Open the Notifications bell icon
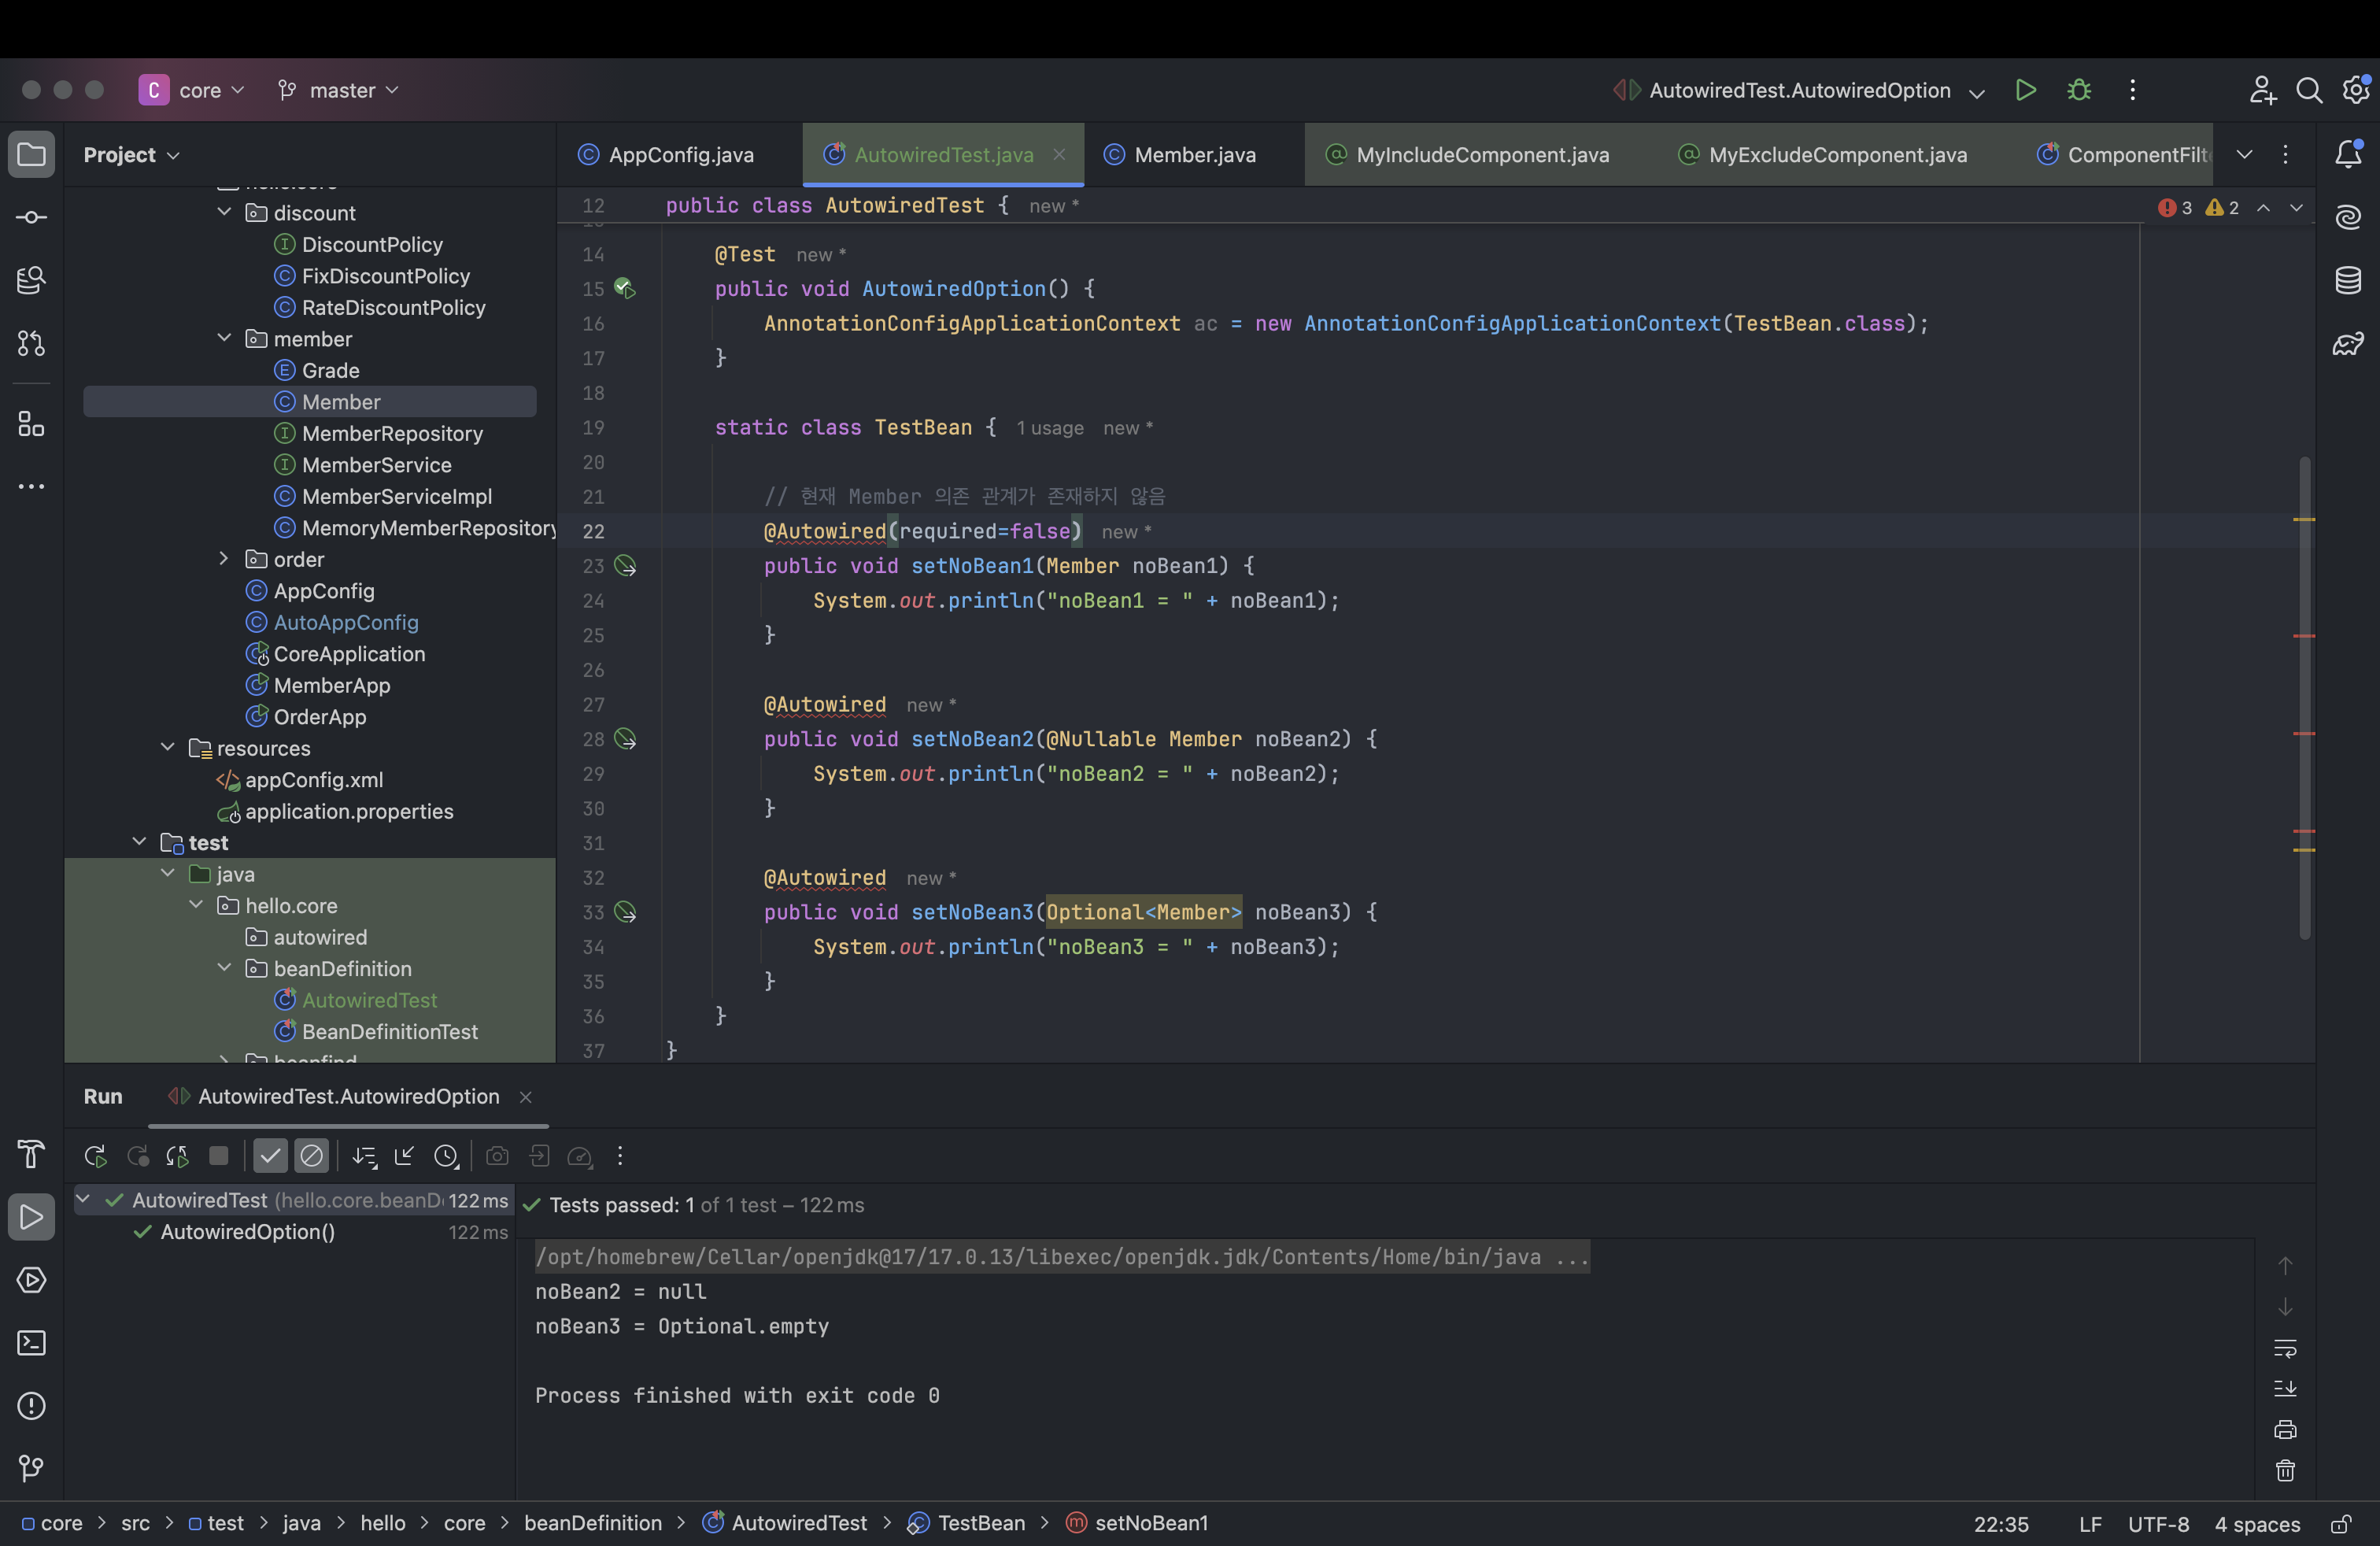 tap(2348, 154)
